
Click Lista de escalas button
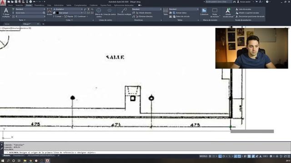(x=243, y=9)
